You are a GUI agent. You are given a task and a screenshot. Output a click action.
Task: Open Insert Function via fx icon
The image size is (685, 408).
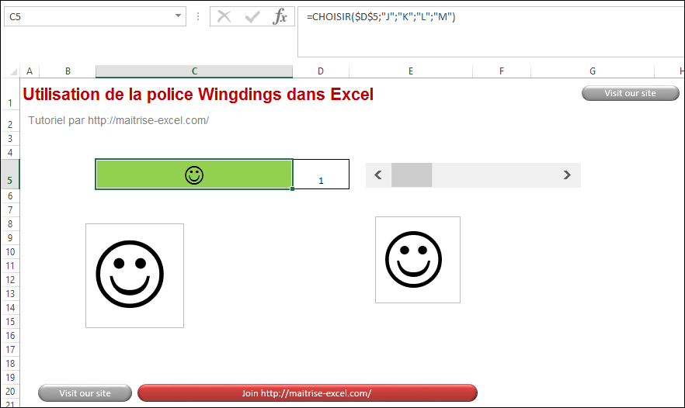[x=280, y=16]
